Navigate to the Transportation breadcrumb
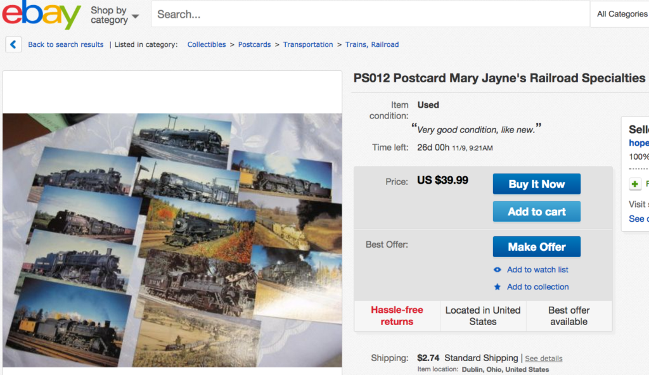The image size is (649, 375). pos(308,44)
